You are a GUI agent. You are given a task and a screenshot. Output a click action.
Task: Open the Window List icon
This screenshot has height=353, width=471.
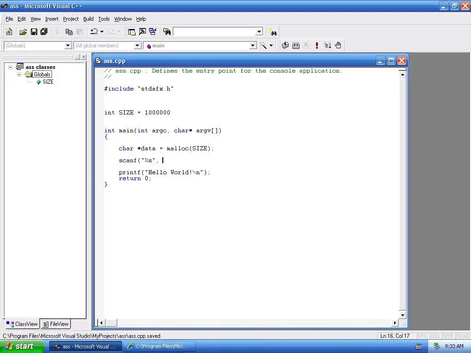(x=153, y=32)
